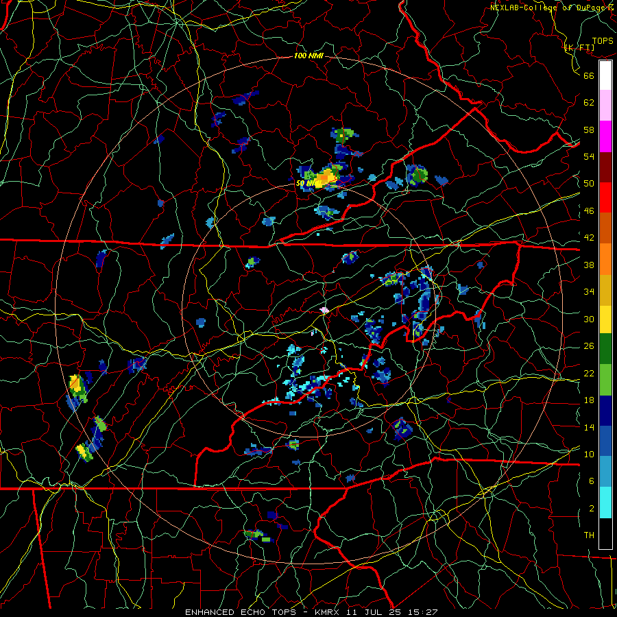Click the pink radar site marker at map center
The width and height of the screenshot is (617, 617).
(324, 310)
